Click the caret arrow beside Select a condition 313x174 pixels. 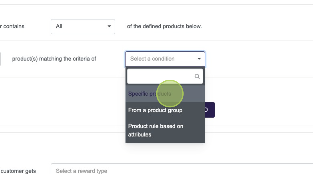[x=199, y=59]
